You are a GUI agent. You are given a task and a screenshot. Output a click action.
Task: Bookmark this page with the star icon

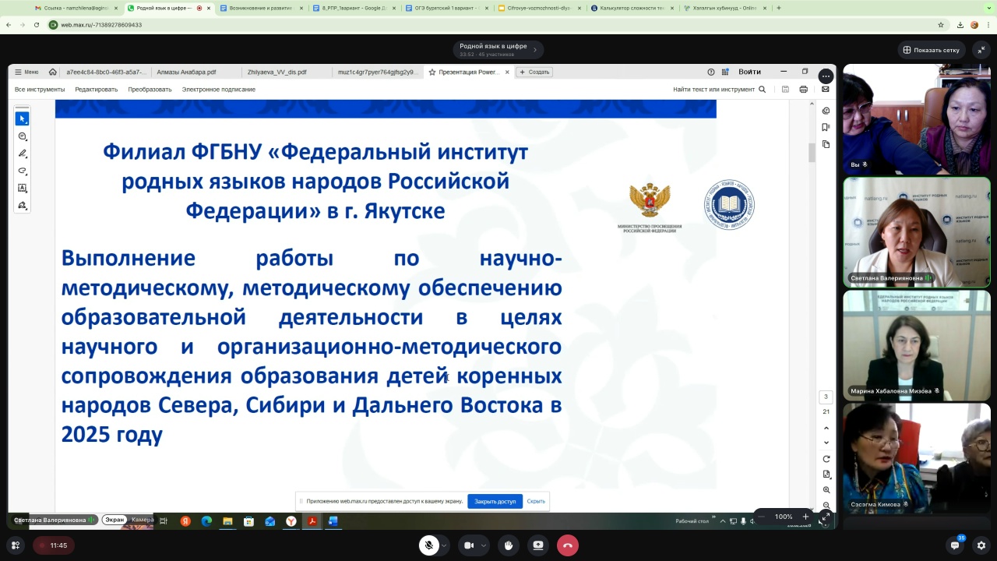[x=941, y=25]
